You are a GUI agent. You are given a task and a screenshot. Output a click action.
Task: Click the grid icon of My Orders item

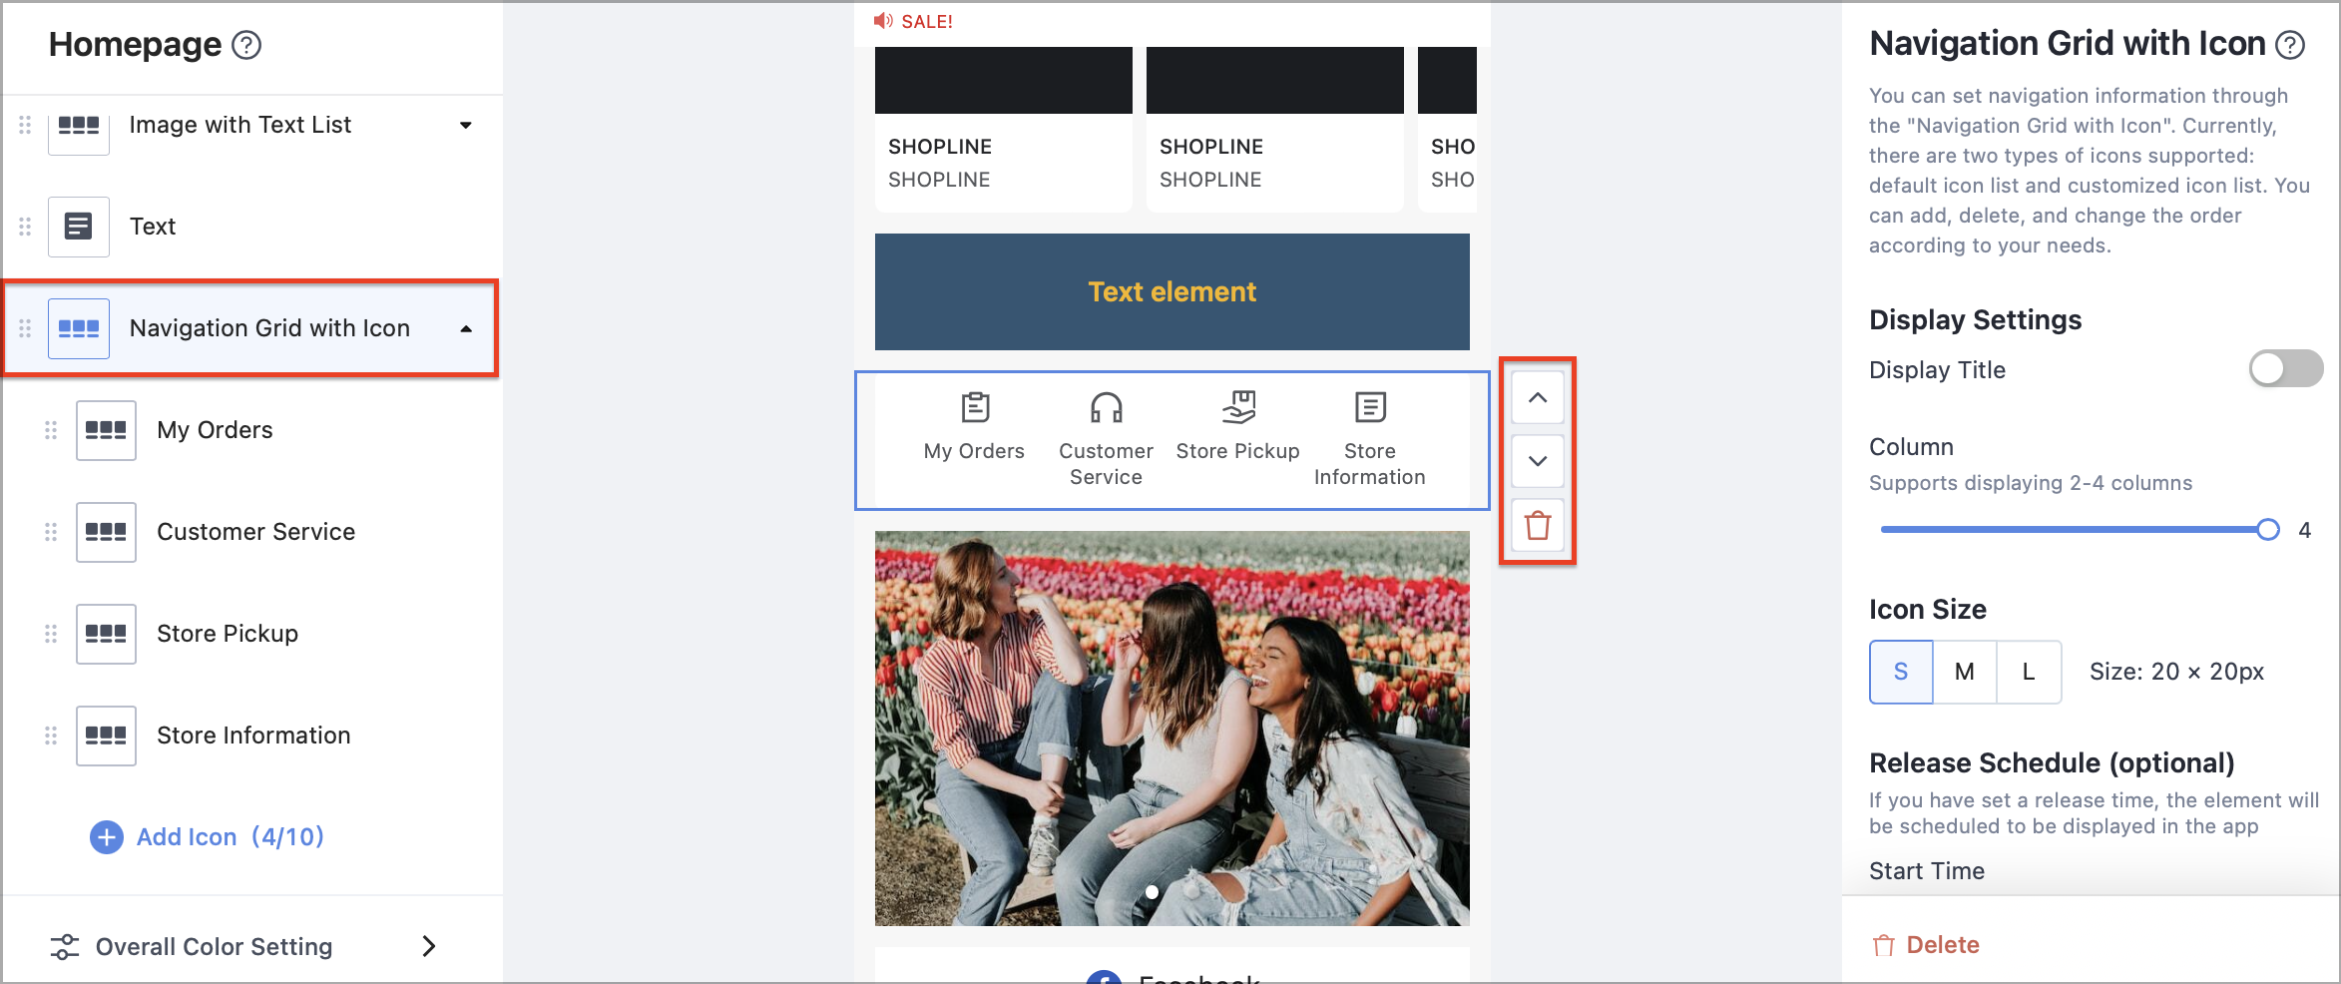point(106,430)
